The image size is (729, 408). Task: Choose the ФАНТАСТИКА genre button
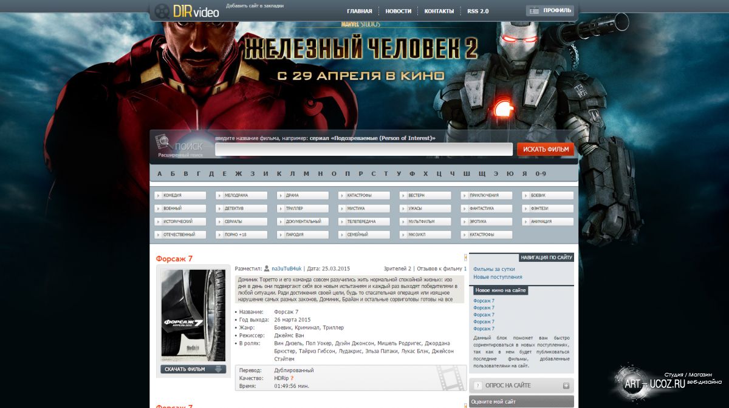click(487, 209)
